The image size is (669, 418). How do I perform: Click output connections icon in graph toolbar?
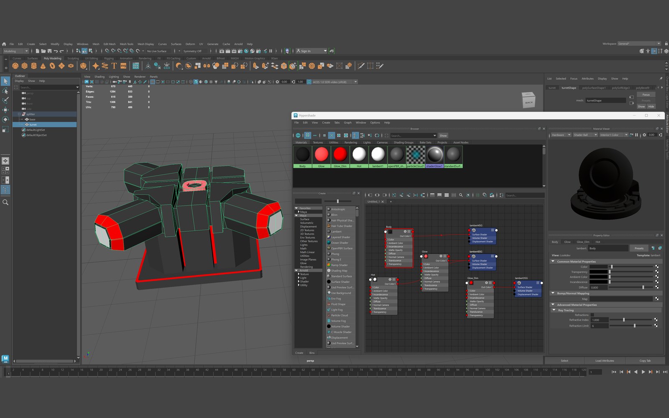tap(385, 195)
